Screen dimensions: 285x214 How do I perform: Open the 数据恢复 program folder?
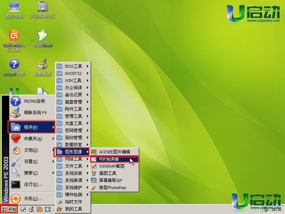pos(73,144)
